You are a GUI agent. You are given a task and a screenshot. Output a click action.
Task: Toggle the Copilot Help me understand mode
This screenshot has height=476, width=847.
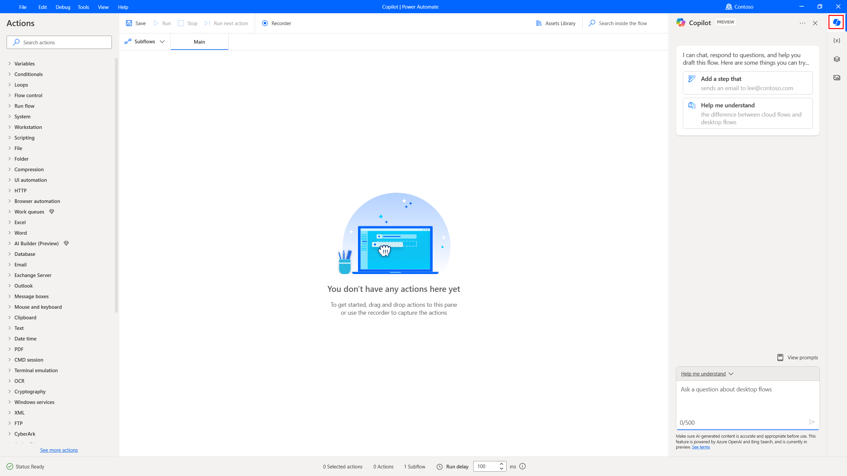[x=707, y=373]
